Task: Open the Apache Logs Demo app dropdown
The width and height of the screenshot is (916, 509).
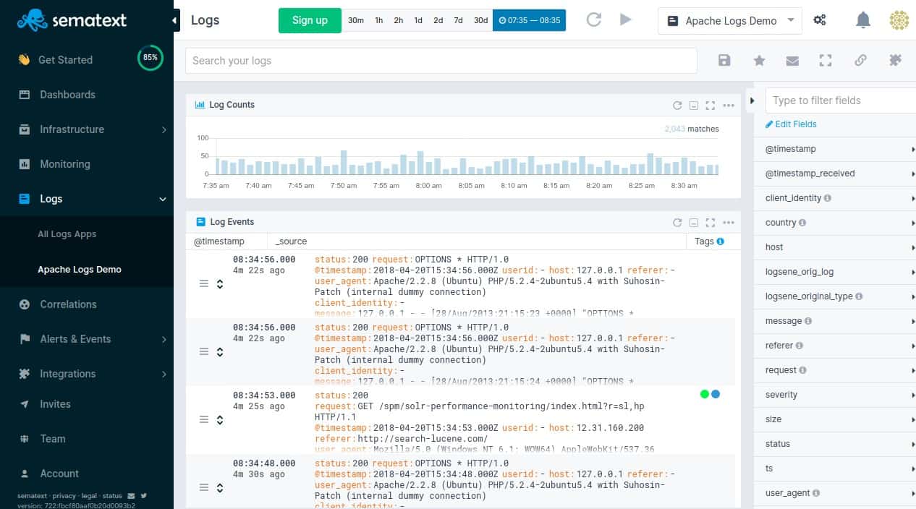Action: pos(730,20)
